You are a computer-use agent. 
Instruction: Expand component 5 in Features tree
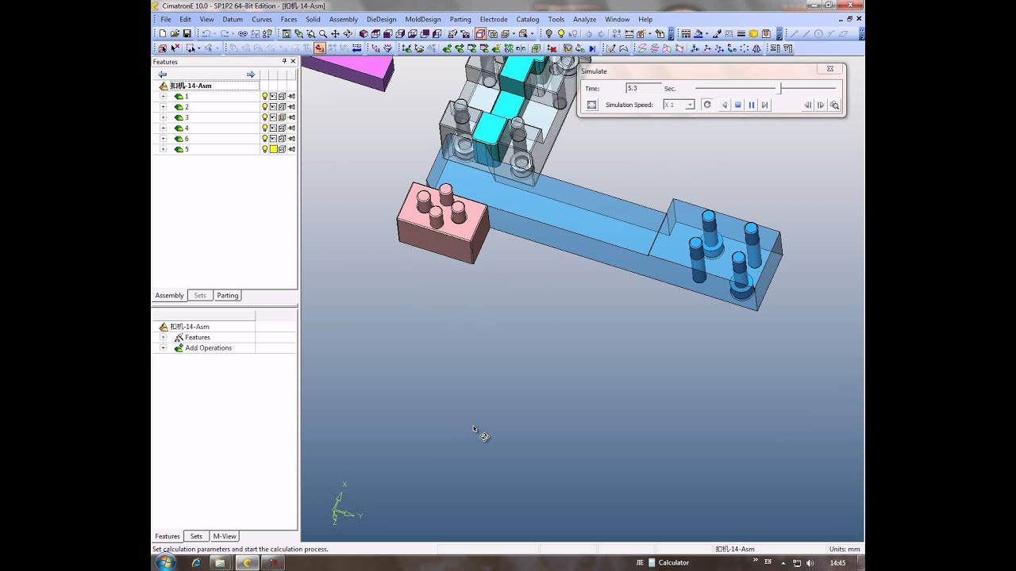coord(163,149)
